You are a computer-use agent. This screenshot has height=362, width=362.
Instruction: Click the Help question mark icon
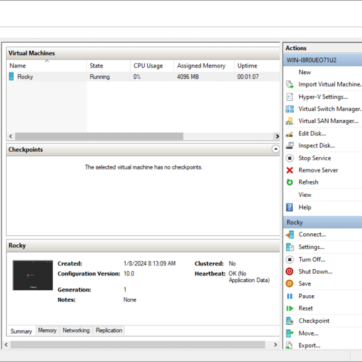tap(290, 207)
